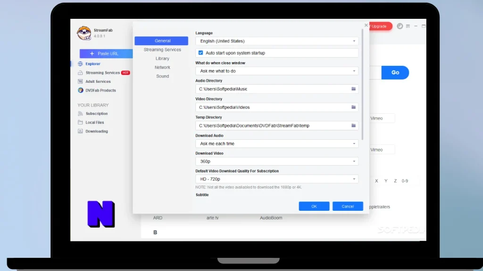
Task: Click the blue N logo thumbnail
Action: (101, 214)
